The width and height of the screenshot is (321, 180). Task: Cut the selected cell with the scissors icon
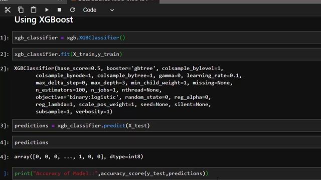(8, 10)
